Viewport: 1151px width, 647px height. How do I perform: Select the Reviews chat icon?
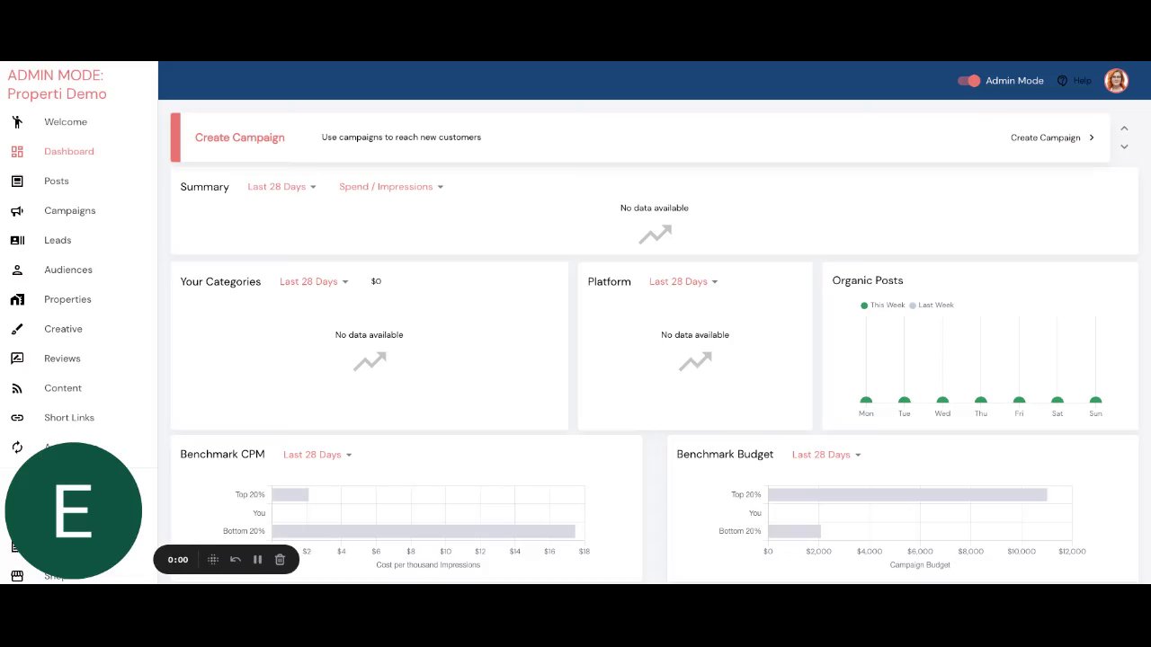17,359
